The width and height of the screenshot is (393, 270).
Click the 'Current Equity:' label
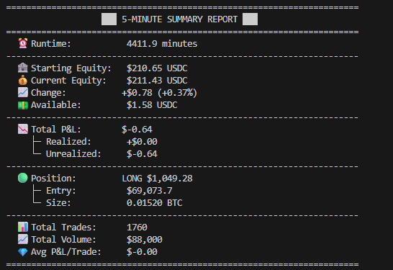point(68,81)
